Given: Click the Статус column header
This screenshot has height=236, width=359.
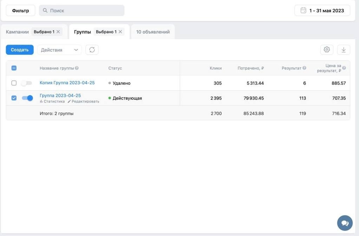Looking at the screenshot, I should [x=115, y=68].
